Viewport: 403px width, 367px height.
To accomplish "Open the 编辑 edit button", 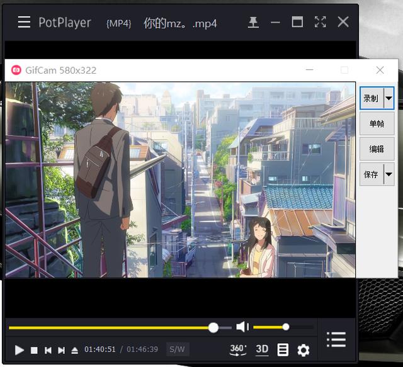I will coord(377,149).
